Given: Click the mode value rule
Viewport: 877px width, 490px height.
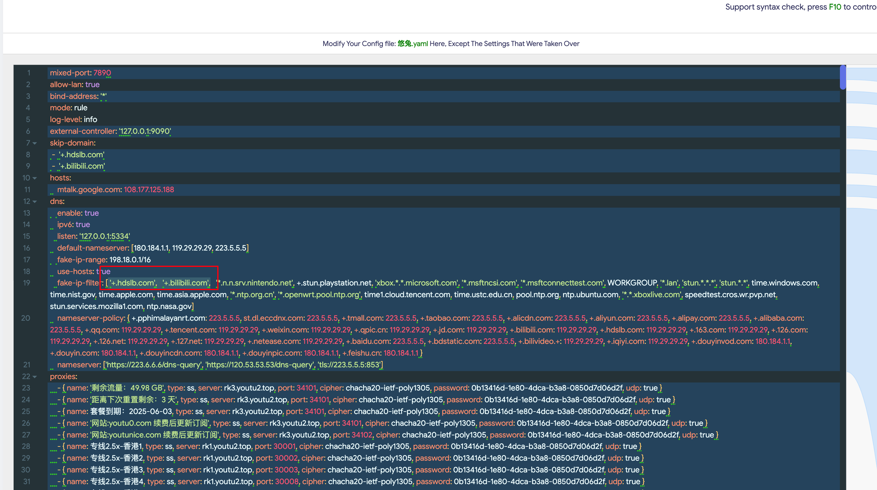Looking at the screenshot, I should coord(81,108).
